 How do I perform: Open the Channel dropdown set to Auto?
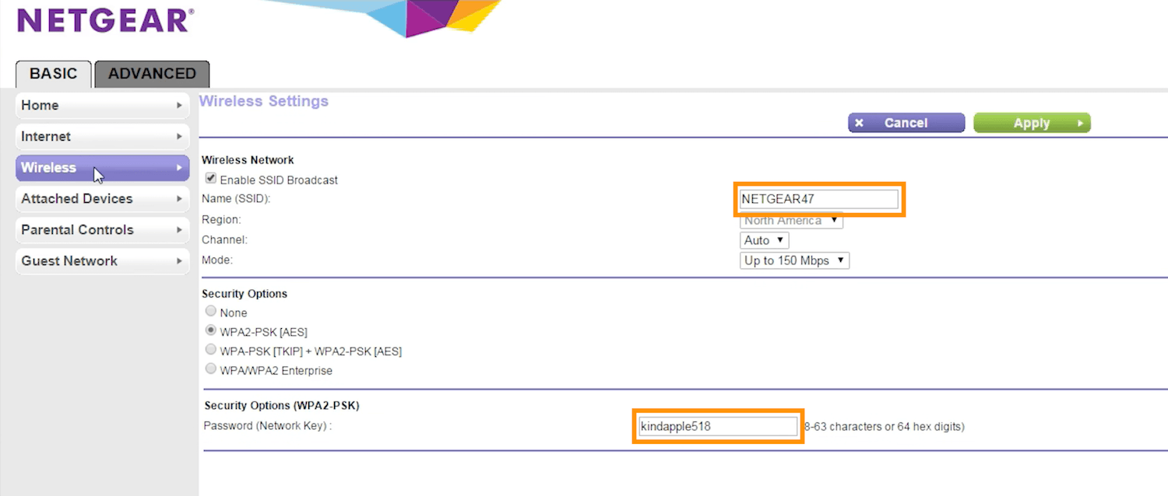coord(764,240)
